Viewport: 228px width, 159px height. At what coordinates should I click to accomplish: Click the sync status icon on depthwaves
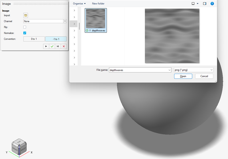pos(87,31)
